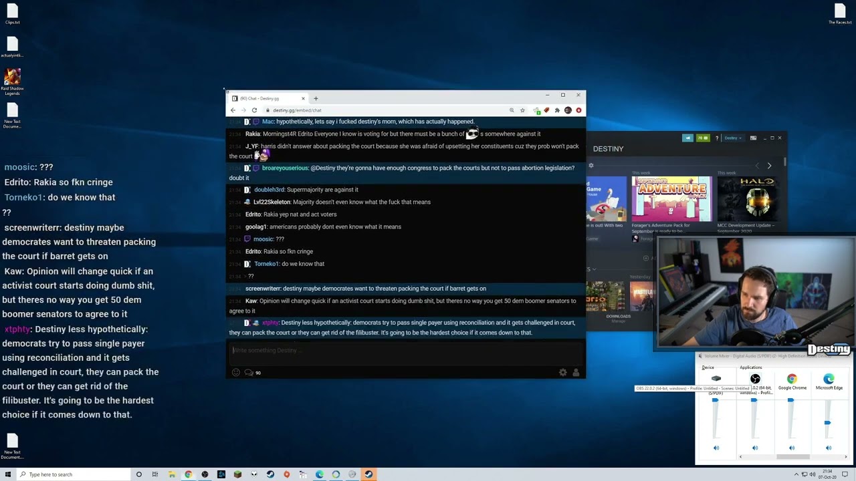Image resolution: width=856 pixels, height=481 pixels.
Task: Open Clips.txt desktop file
Action: click(12, 14)
